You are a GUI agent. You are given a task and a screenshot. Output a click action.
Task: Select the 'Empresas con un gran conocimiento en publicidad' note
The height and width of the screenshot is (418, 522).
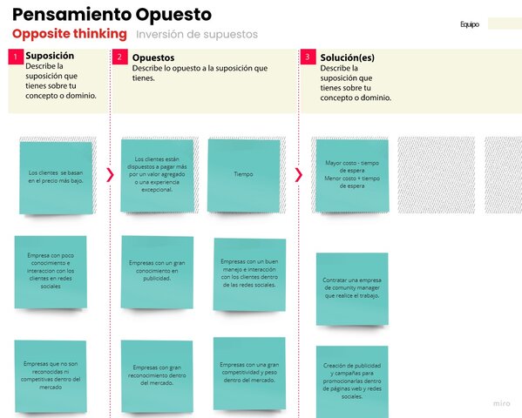tap(157, 273)
